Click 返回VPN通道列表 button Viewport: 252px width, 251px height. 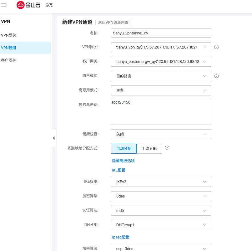coord(113,23)
